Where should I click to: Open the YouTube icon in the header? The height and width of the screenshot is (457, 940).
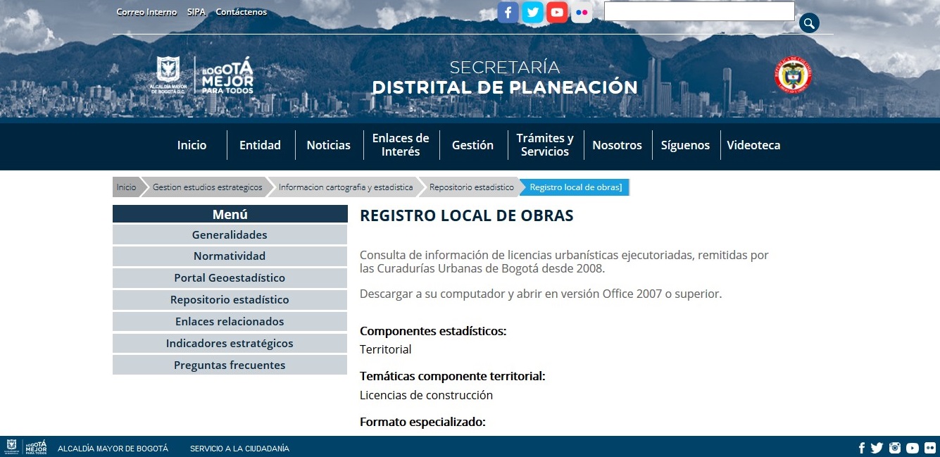coord(557,12)
